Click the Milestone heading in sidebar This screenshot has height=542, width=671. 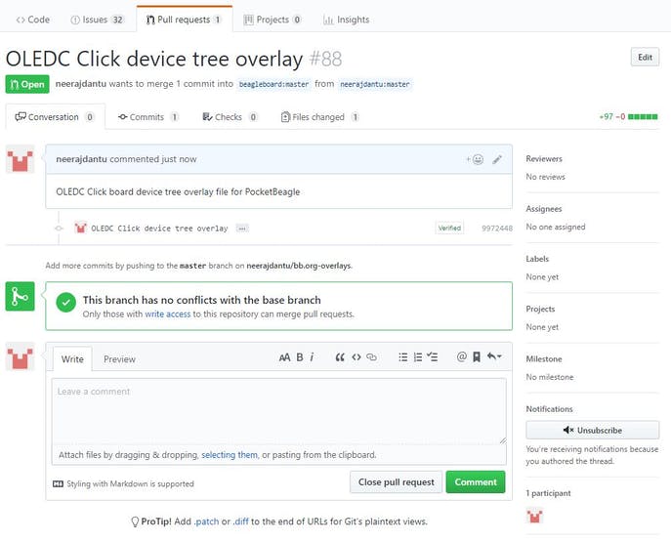coord(544,359)
